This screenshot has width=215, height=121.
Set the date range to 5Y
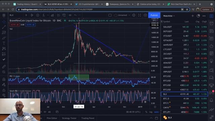[45, 112]
